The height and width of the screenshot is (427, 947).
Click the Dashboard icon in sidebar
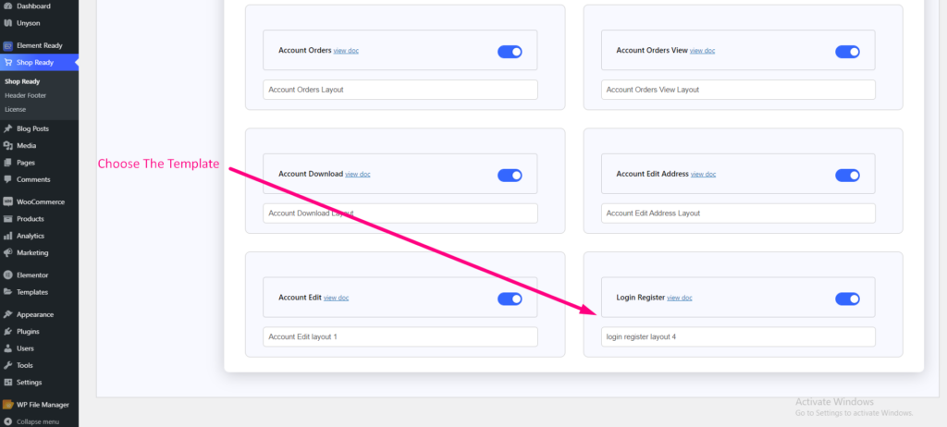[8, 6]
